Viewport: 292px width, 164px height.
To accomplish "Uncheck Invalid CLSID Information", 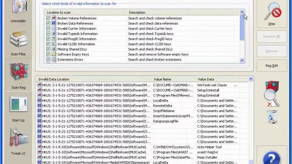I will click(x=48, y=44).
